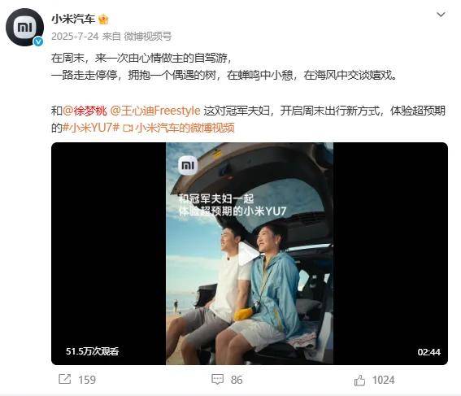Visit the @徐梦桃 mention
This screenshot has height=396, width=461.
(85, 111)
